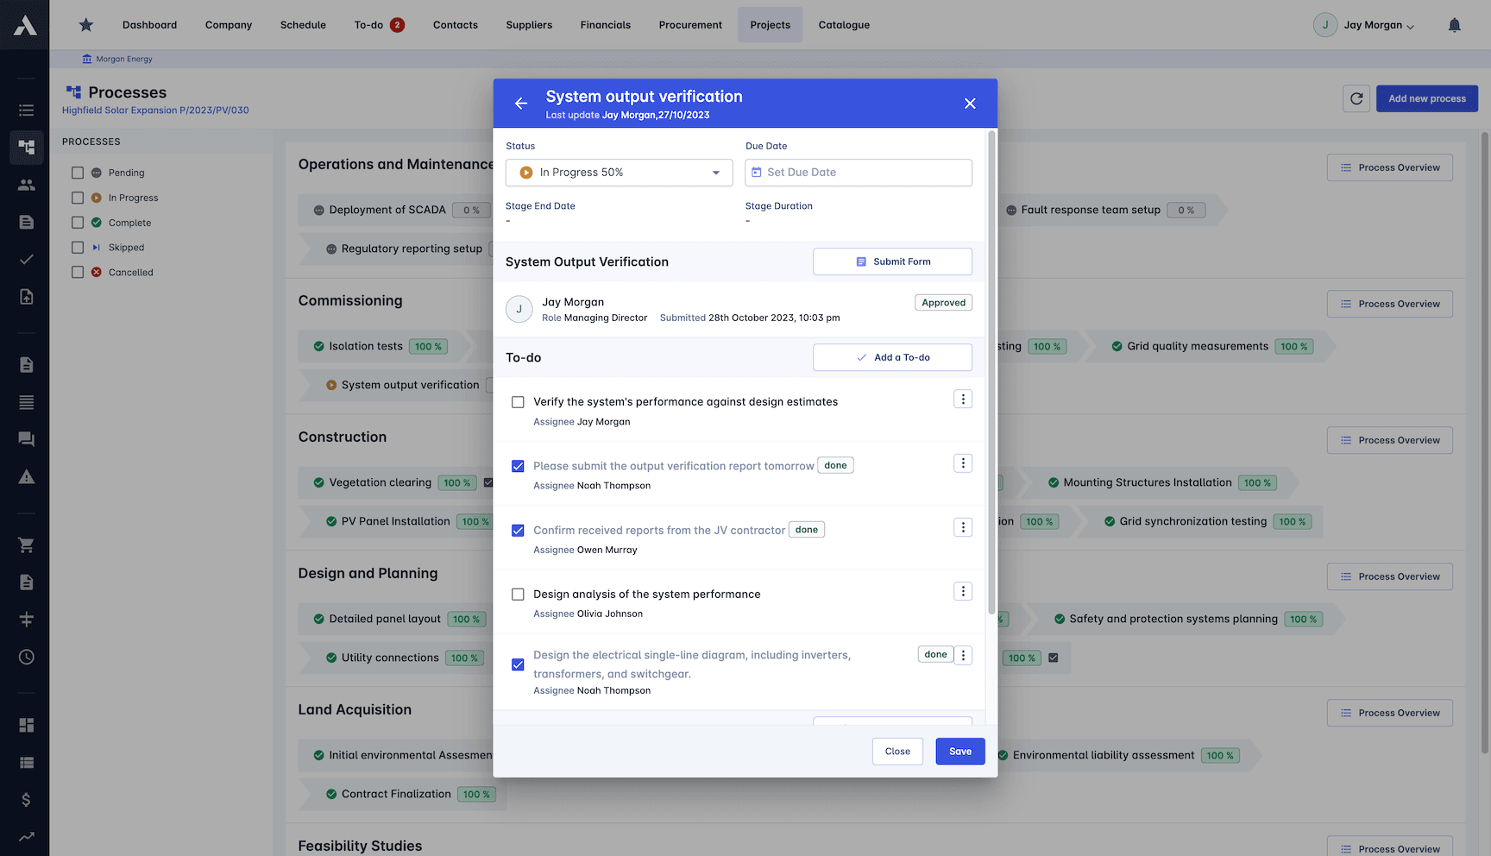1491x856 pixels.
Task: Check the to-do 'Verify the system's performance against design estimates'
Action: point(518,401)
